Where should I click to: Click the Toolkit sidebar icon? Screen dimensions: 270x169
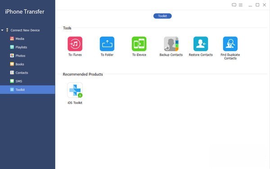point(12,89)
